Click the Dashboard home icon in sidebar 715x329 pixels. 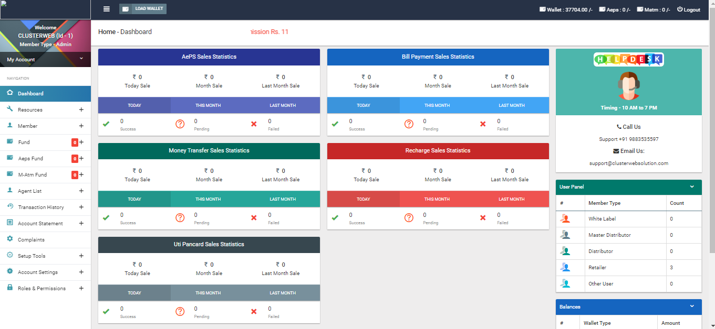coord(9,93)
